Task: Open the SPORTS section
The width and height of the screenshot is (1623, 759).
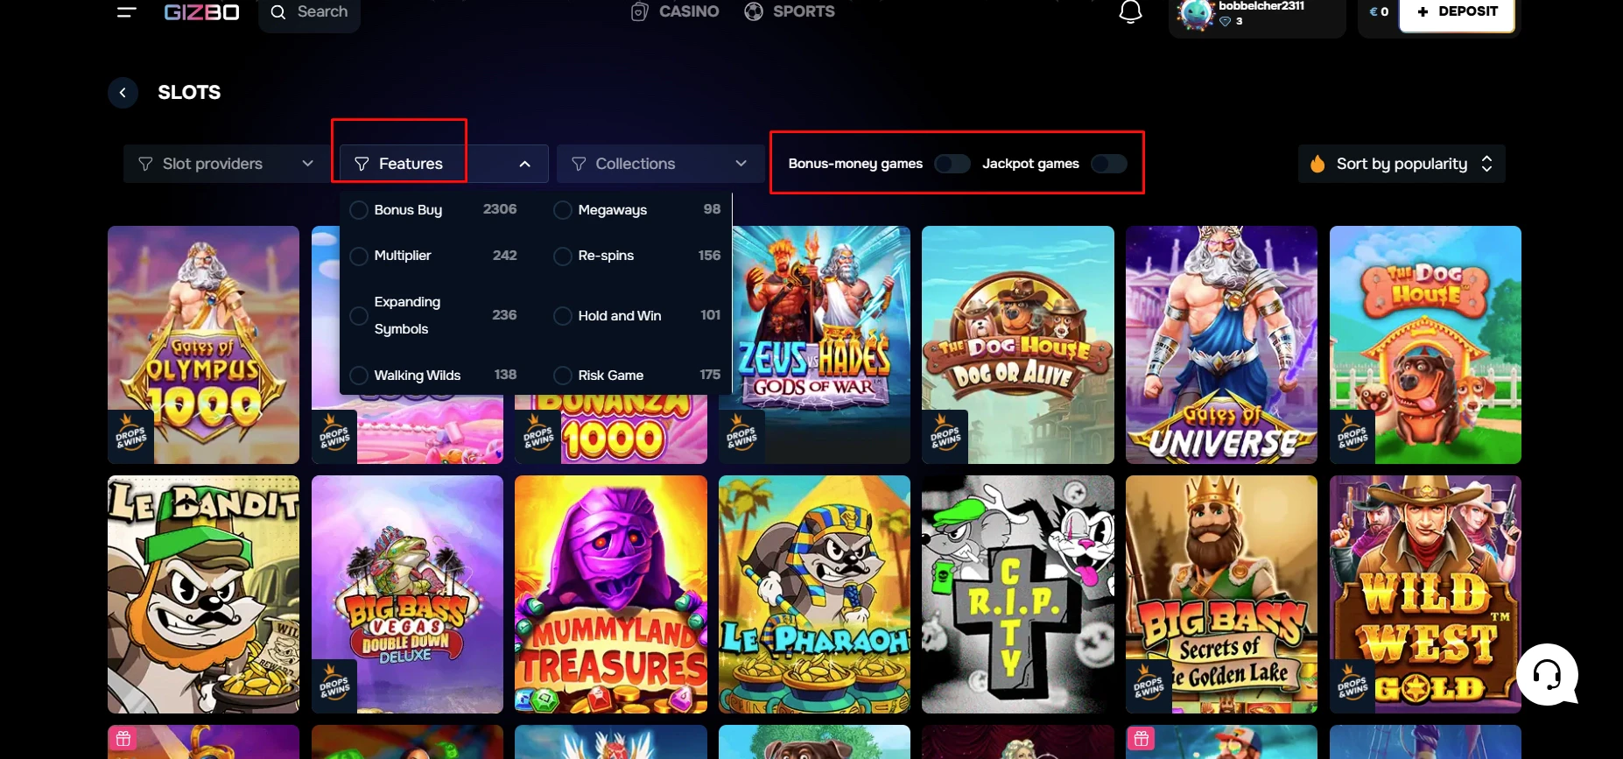Action: coord(789,11)
